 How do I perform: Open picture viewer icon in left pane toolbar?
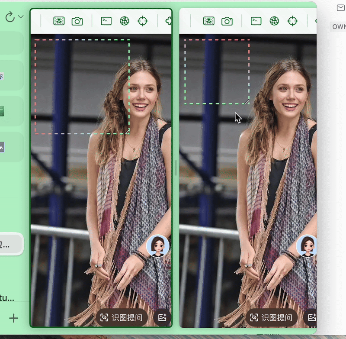point(59,21)
